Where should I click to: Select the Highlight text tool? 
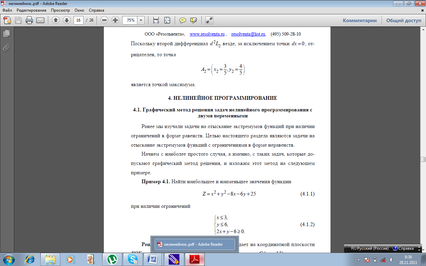[x=194, y=20]
